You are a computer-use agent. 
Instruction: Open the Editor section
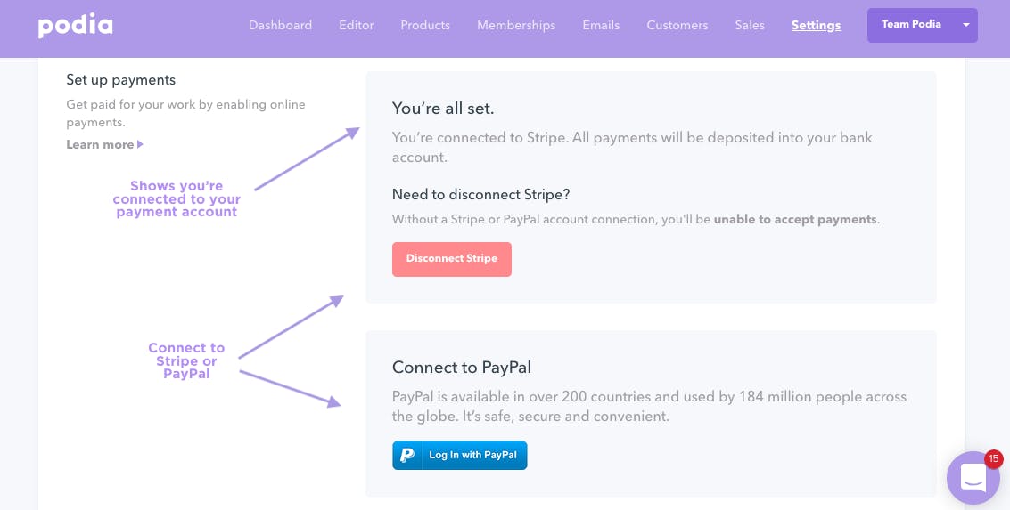pyautogui.click(x=357, y=25)
